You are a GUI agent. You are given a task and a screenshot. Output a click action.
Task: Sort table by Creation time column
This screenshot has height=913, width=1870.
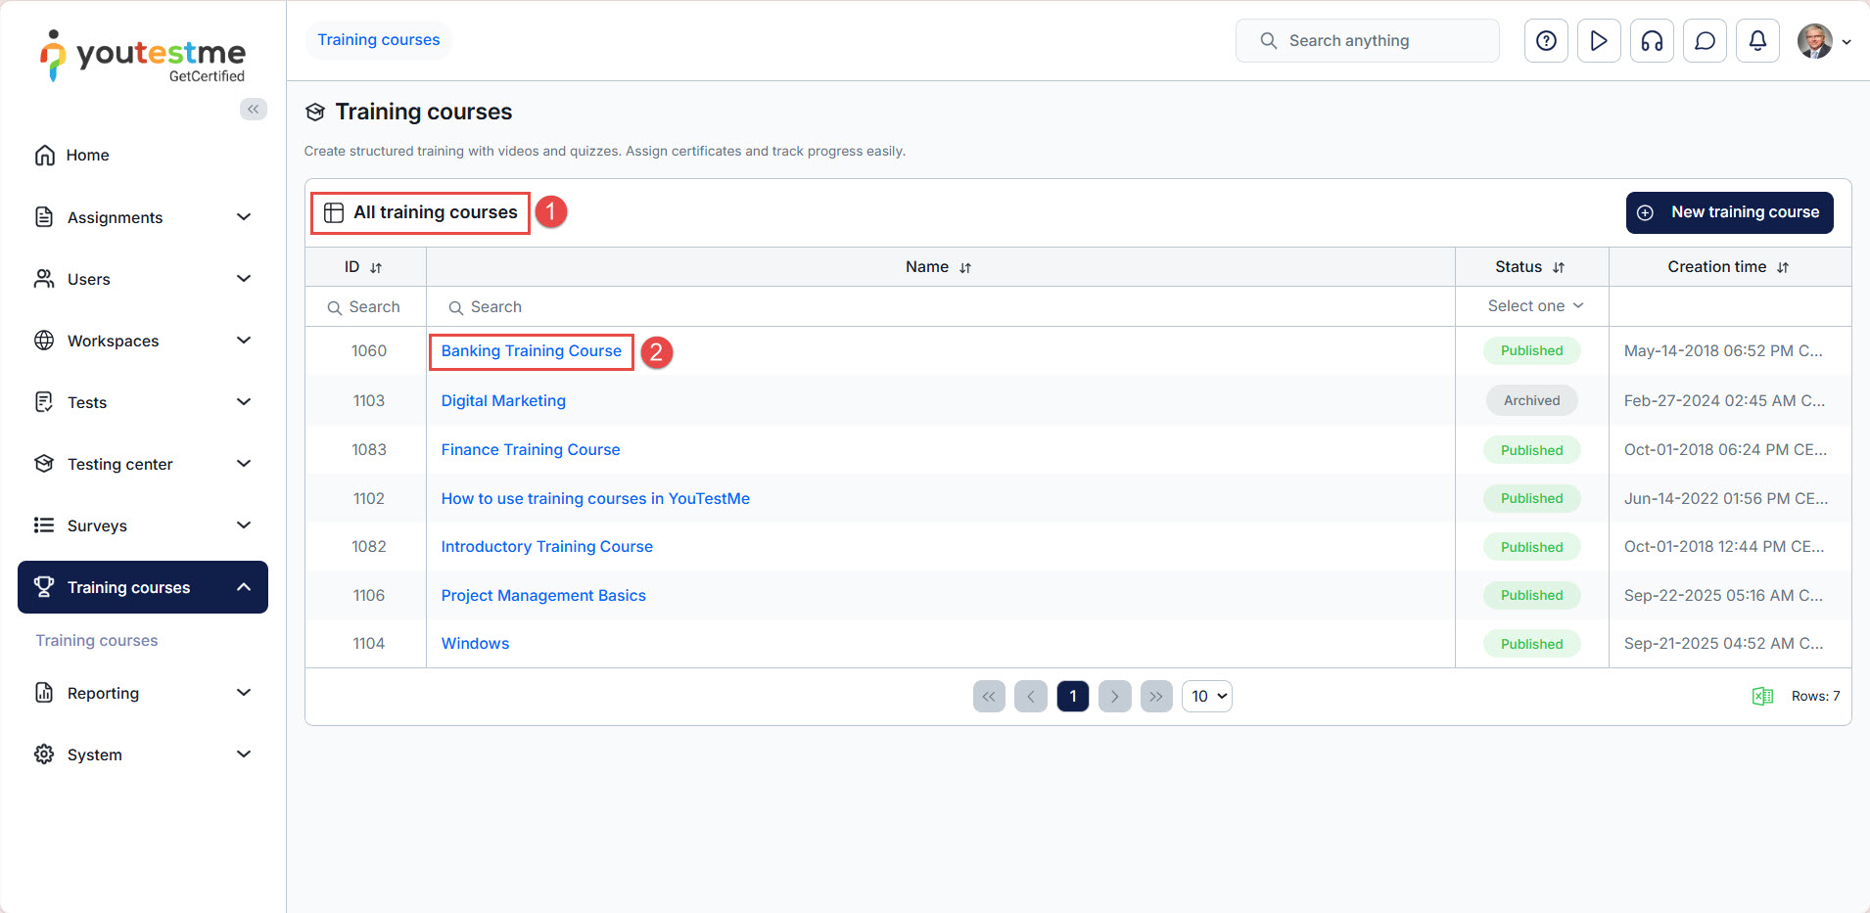point(1783,267)
